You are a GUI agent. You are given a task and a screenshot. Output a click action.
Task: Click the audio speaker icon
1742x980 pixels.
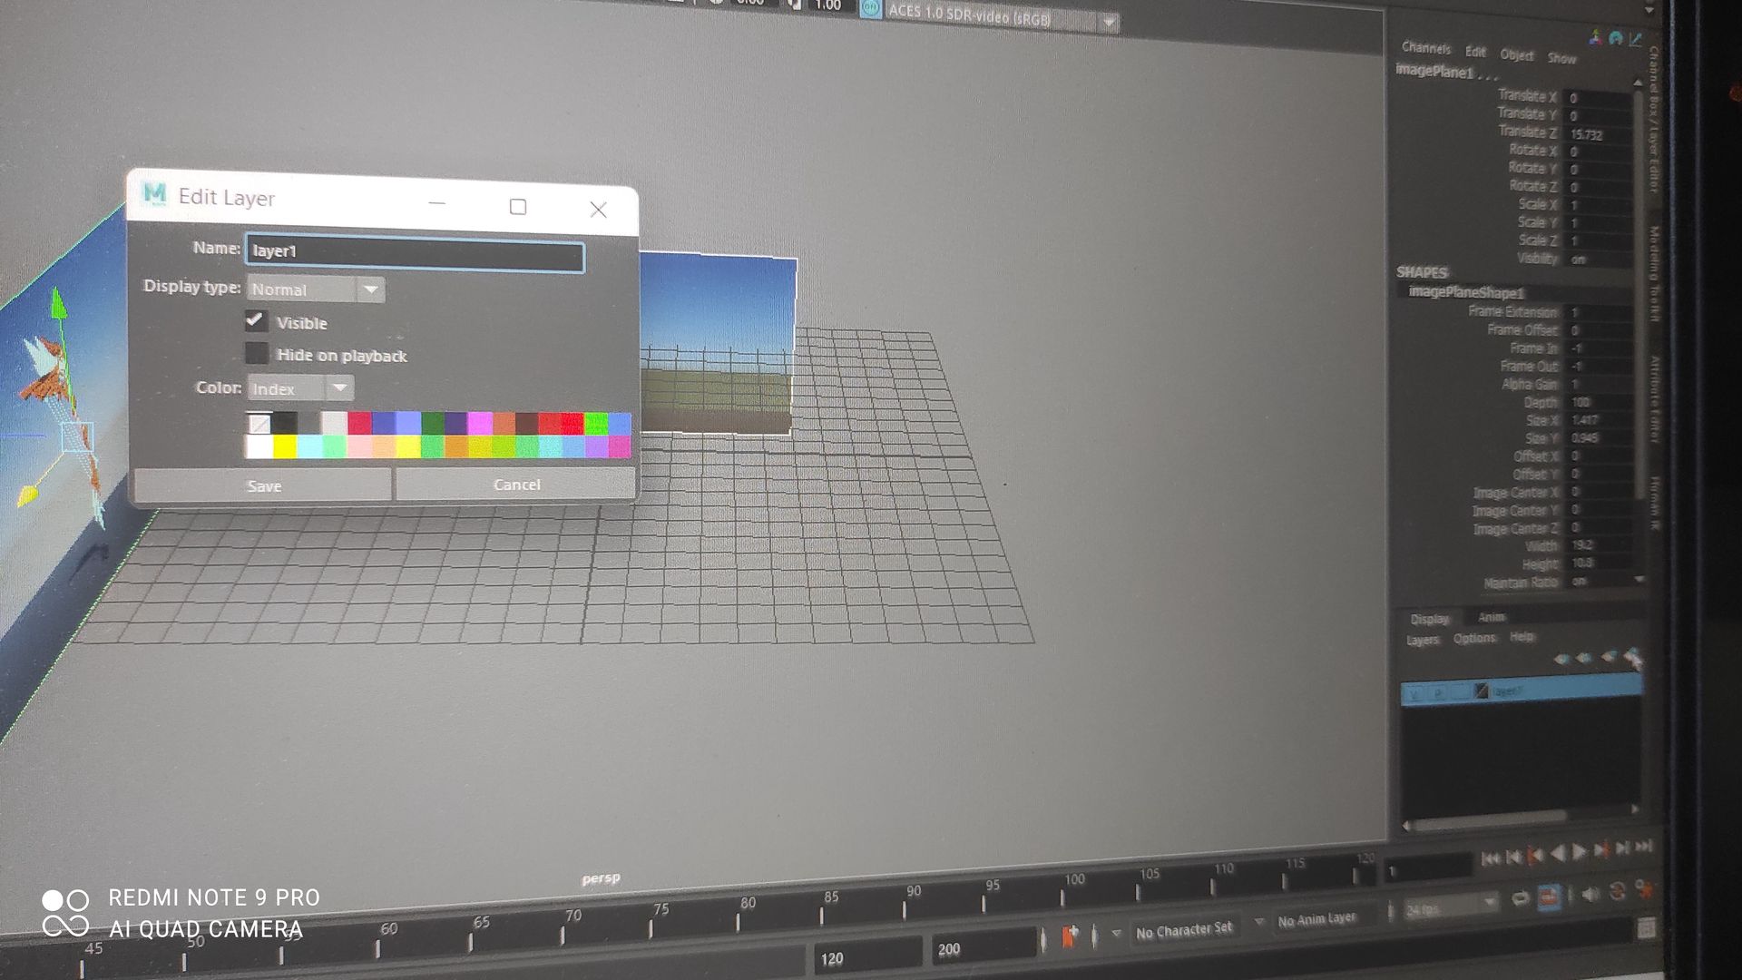(x=1590, y=895)
